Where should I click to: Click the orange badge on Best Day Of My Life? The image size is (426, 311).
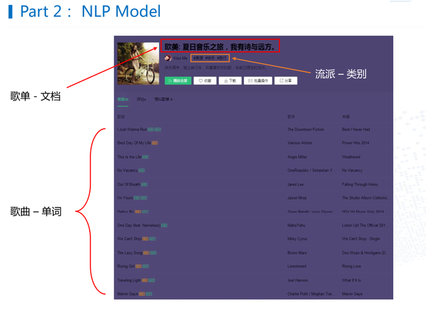click(x=155, y=143)
